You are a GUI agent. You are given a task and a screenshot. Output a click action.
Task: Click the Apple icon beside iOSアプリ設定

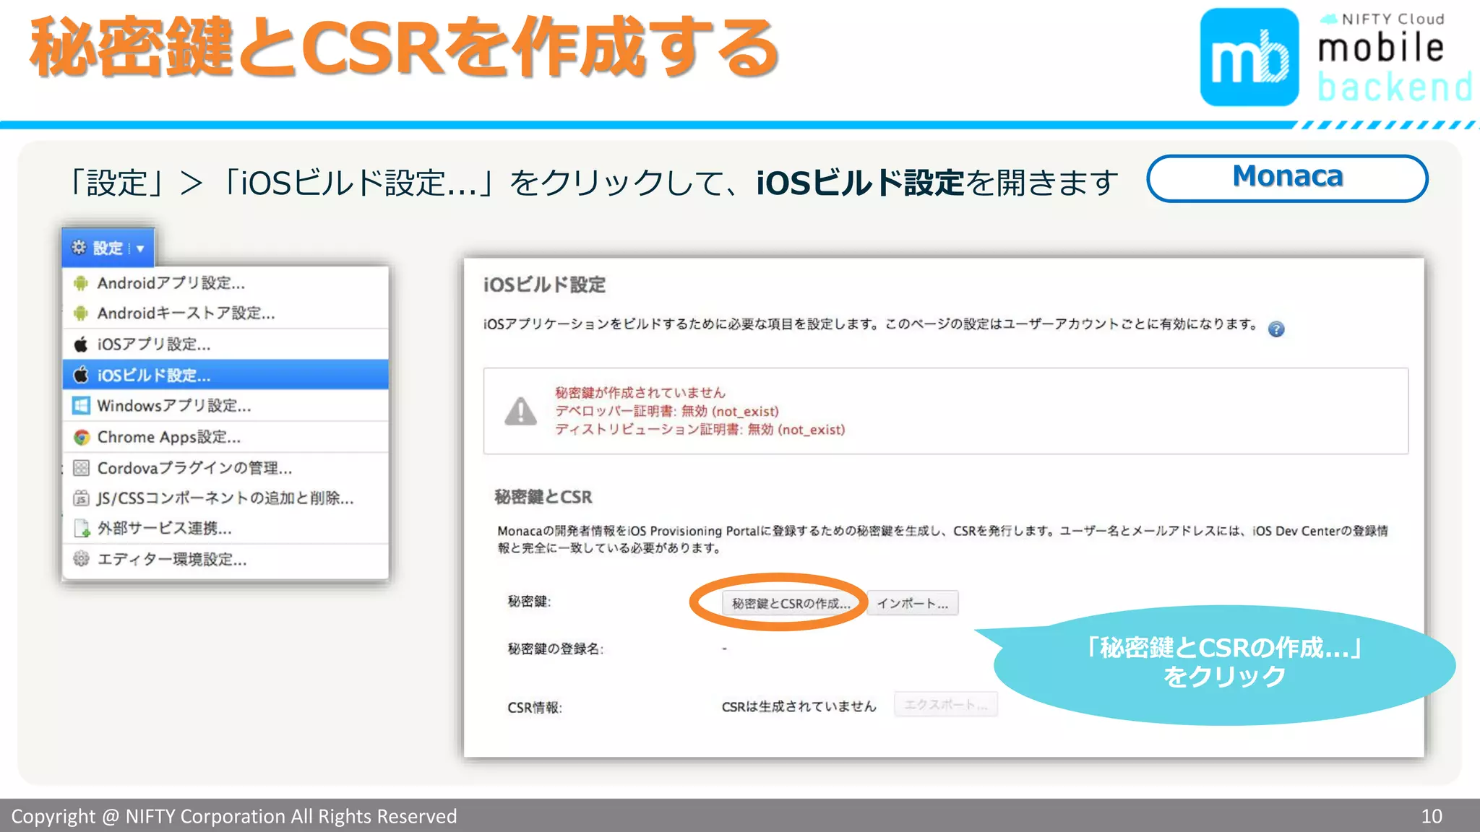click(81, 344)
